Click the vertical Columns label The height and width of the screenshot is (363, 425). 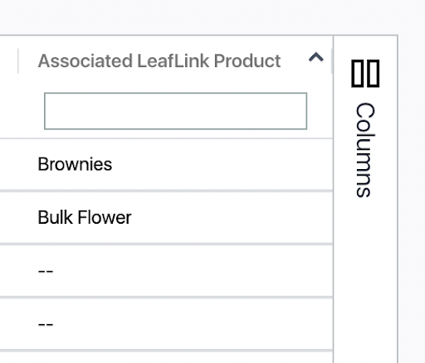click(x=365, y=150)
